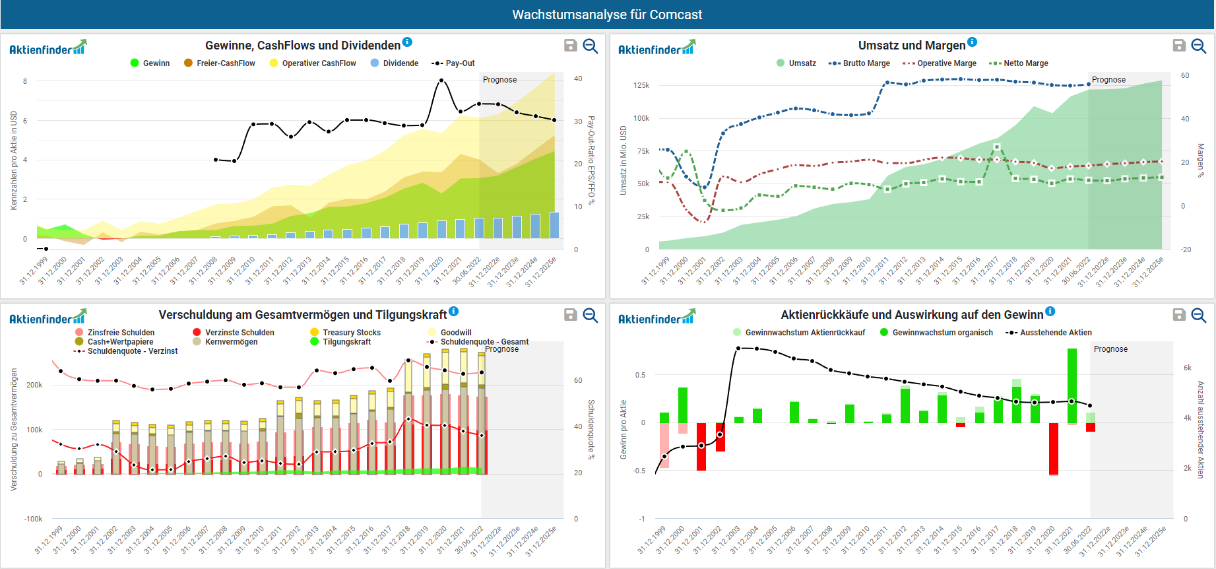
Task: Toggle Verzinste Schulden legend entry
Action: [x=234, y=333]
